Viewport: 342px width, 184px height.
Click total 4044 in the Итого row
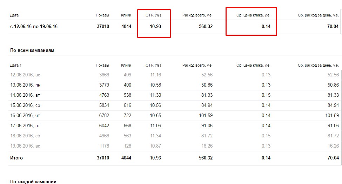(126, 158)
